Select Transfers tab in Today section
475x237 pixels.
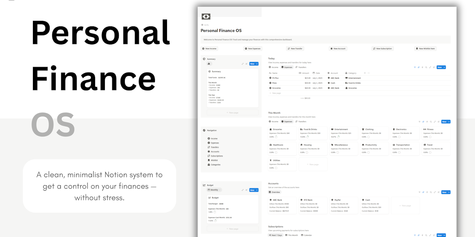click(x=301, y=67)
